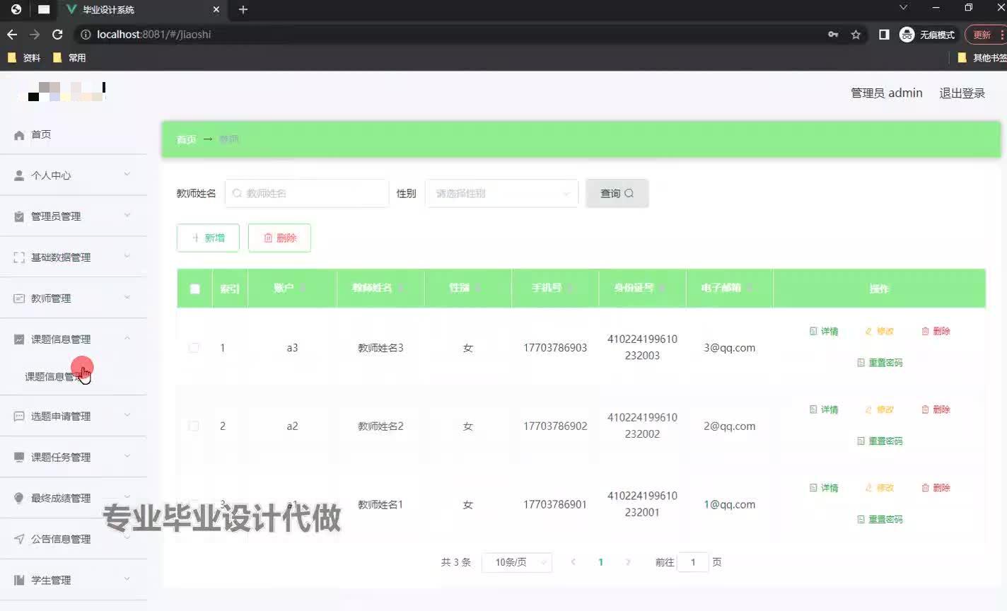The image size is (1007, 611).
Task: Check the row checkbox for a2
Action: point(194,426)
